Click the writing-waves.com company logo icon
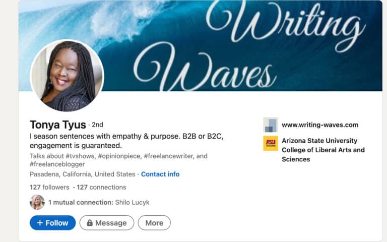 click(x=271, y=125)
